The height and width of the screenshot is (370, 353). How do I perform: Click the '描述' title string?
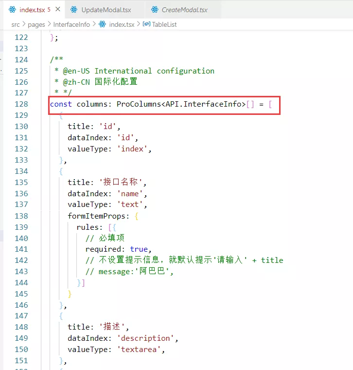tap(112, 327)
